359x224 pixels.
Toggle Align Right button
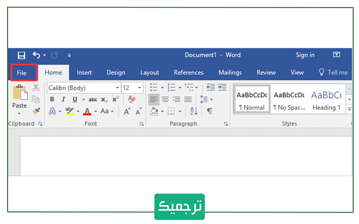(176, 99)
